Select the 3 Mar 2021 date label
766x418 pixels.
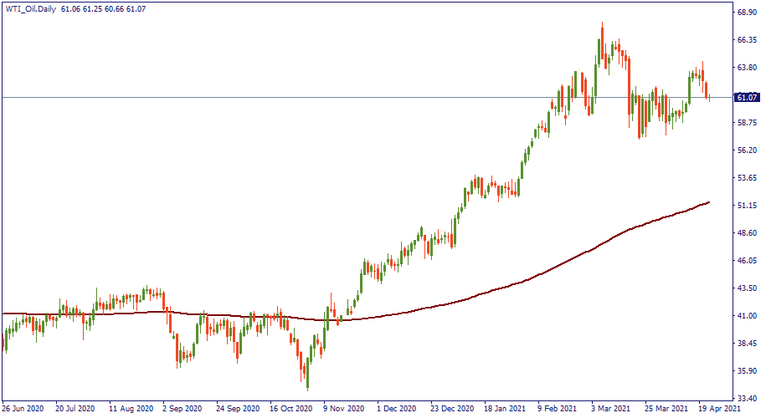[611, 410]
